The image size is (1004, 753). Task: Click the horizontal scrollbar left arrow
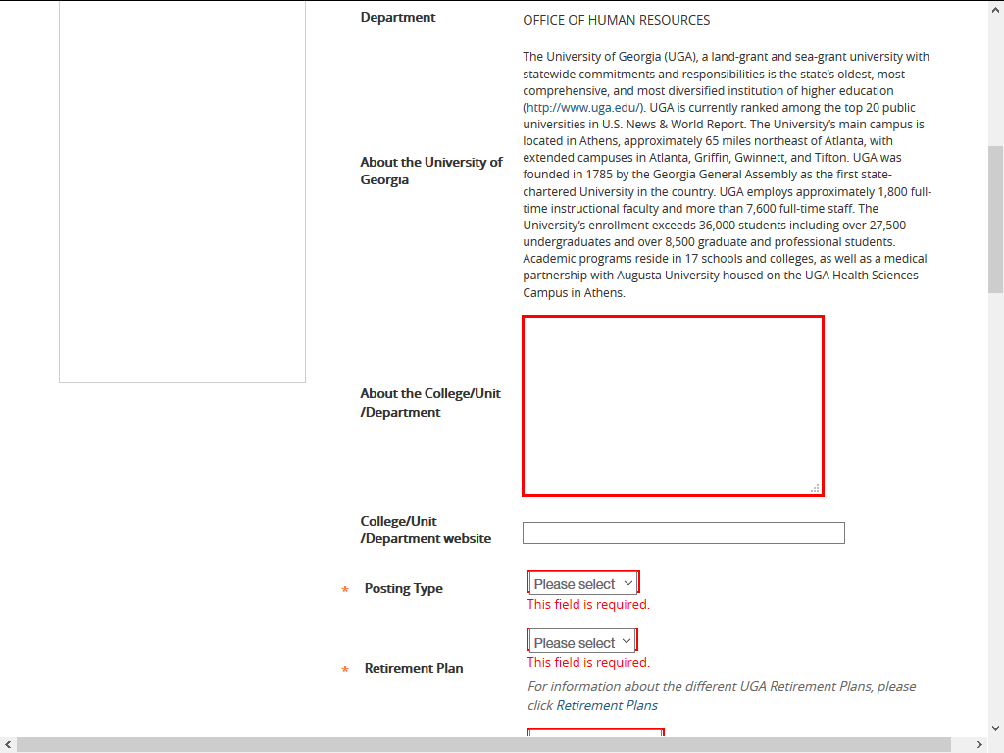click(x=8, y=745)
